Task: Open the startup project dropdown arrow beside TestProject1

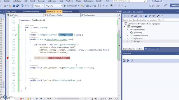Action: (78, 6)
